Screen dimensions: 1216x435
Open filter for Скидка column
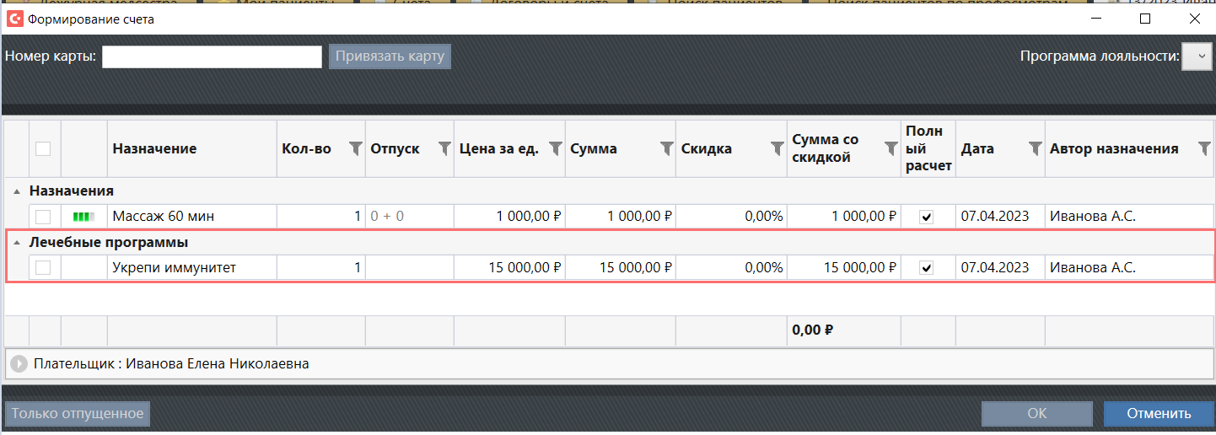point(777,148)
